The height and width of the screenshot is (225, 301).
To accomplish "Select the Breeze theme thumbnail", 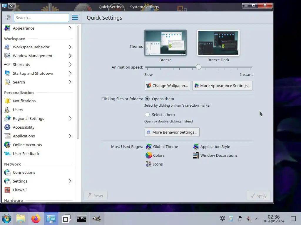I will pos(165,43).
